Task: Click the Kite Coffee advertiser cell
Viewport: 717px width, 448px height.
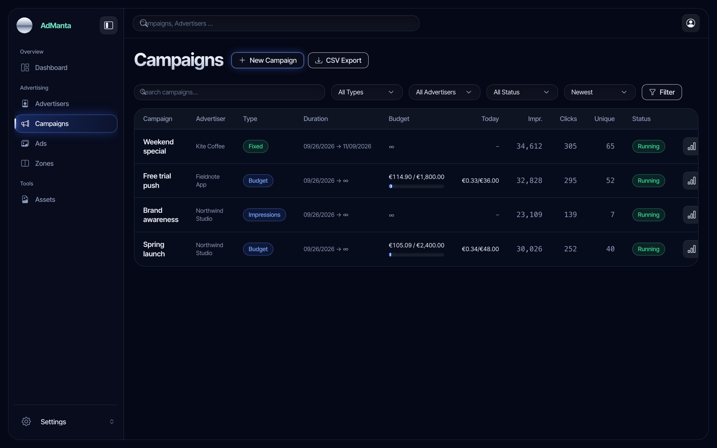Action: 210,146
